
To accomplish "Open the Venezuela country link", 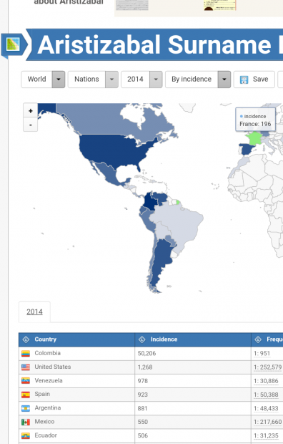I will (x=49, y=380).
